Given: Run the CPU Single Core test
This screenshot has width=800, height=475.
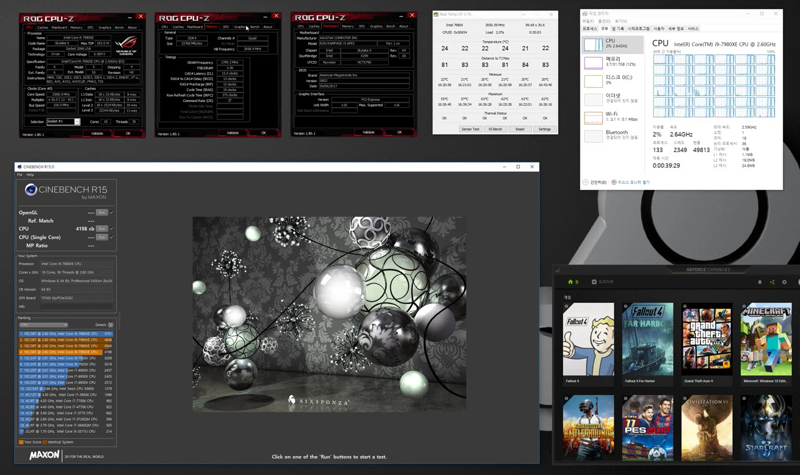Looking at the screenshot, I should coord(102,237).
